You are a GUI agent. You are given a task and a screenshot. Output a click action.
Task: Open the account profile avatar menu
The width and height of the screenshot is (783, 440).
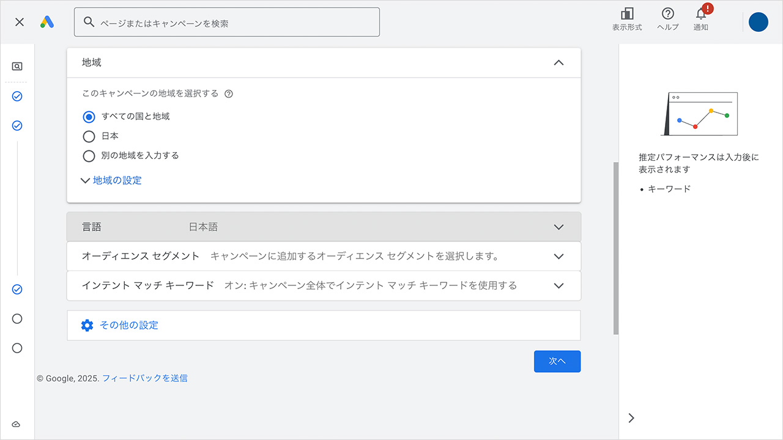758,22
